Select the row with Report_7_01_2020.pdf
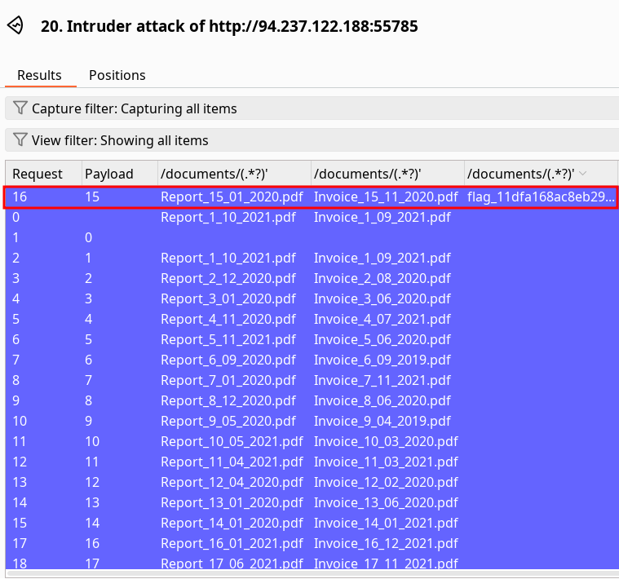The width and height of the screenshot is (619, 579). coord(228,380)
